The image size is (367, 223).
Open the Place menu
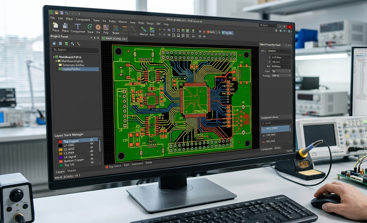69,19
